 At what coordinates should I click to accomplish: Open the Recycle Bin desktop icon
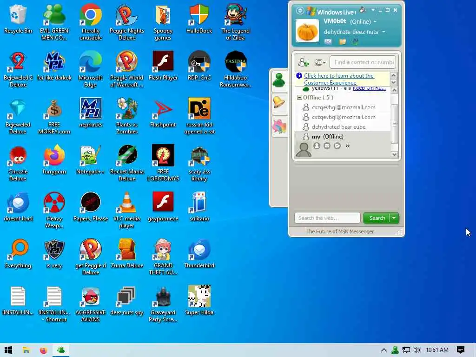(x=18, y=19)
